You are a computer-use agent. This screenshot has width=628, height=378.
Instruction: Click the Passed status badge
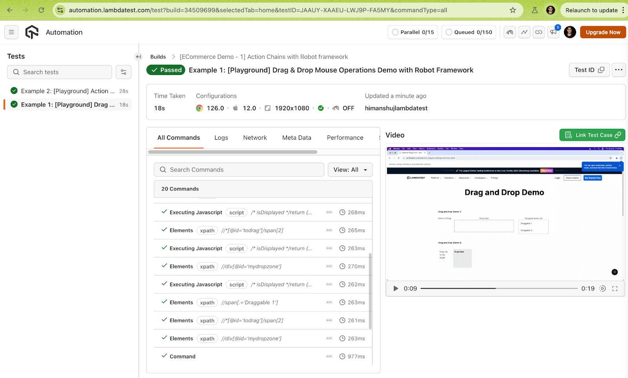(166, 70)
